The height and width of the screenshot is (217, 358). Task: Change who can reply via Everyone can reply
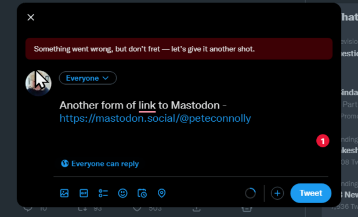pyautogui.click(x=100, y=164)
